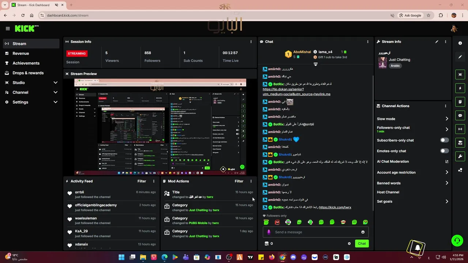Open Windows Start menu
Viewport: 468px width, 263px height.
pyautogui.click(x=121, y=257)
